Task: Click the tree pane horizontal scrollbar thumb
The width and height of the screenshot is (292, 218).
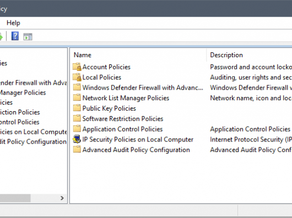Action: pos(15,198)
